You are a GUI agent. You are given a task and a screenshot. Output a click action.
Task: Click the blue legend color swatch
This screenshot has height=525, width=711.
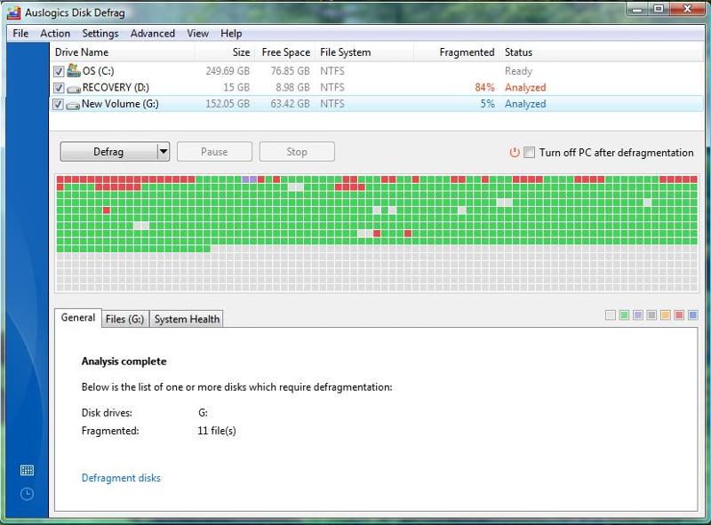[693, 315]
